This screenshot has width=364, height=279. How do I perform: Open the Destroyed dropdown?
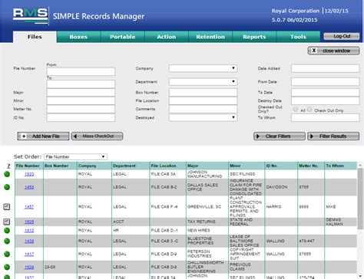203,117
